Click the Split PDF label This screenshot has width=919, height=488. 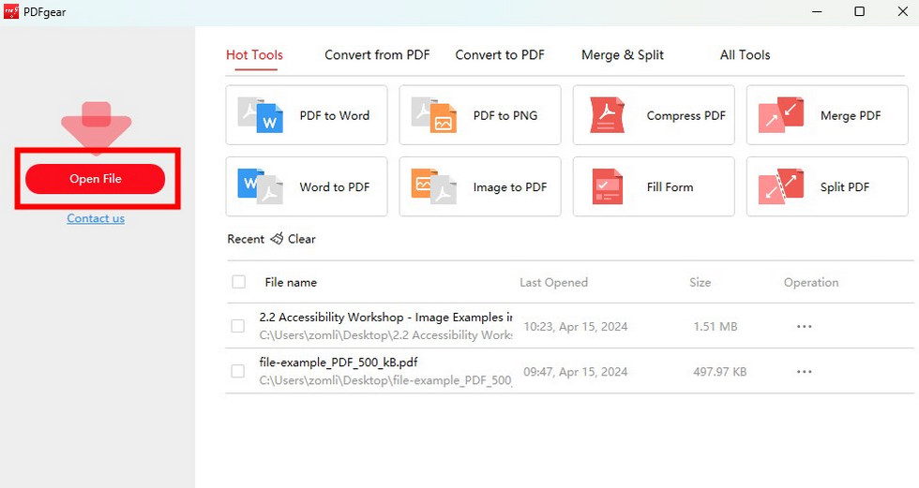click(x=845, y=187)
